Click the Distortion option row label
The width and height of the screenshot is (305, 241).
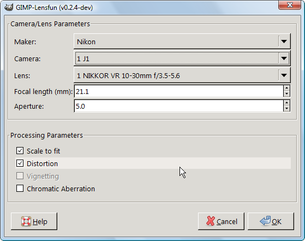pos(42,163)
